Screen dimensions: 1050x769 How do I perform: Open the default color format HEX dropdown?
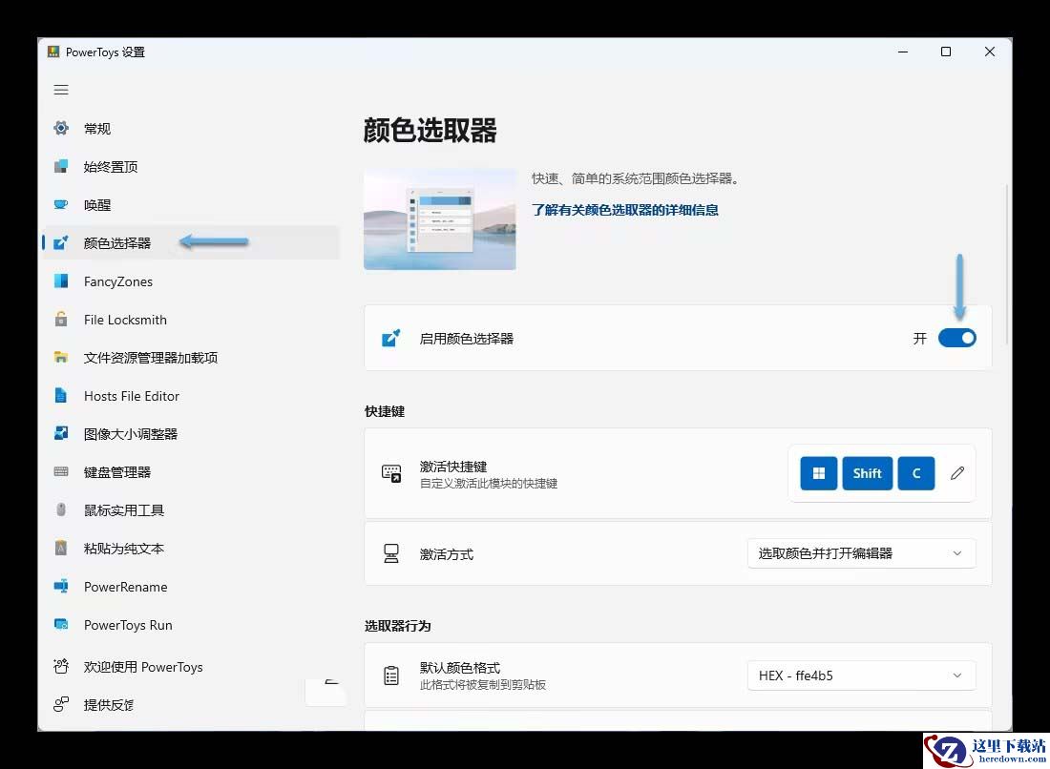pyautogui.click(x=861, y=675)
